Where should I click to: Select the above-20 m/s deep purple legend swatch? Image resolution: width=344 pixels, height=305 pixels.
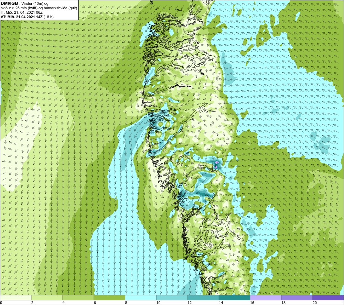(328, 297)
